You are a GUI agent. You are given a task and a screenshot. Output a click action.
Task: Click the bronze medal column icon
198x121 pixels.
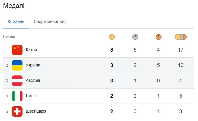click(x=158, y=37)
